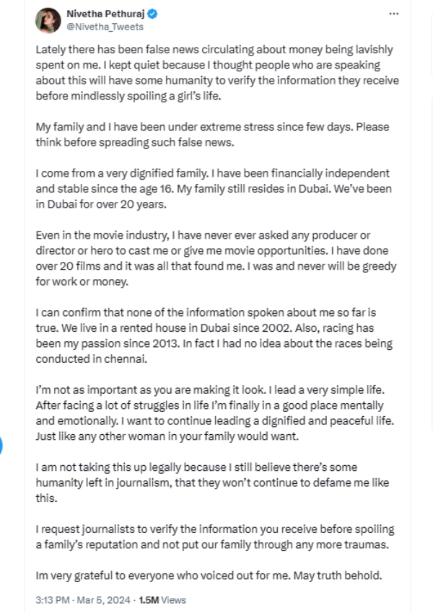Open Nivetha Pethuraj's profile picture
Viewport: 433px width, 613px height.
[x=50, y=19]
